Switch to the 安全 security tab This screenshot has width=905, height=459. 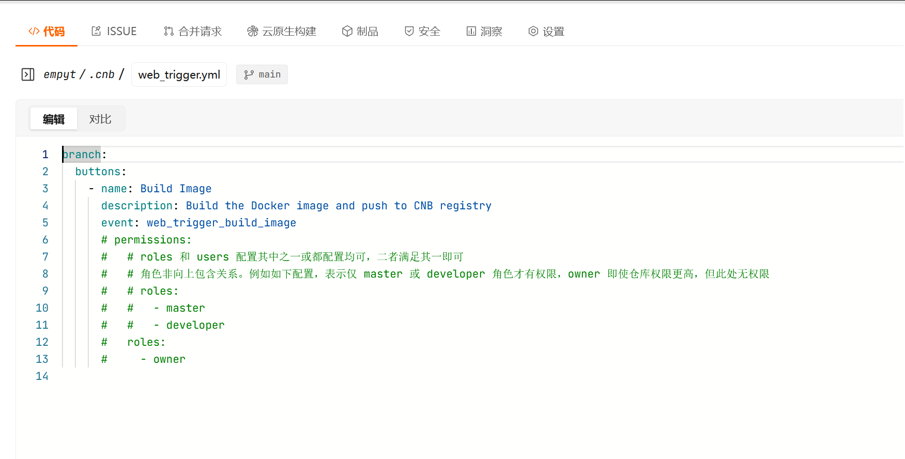(422, 32)
